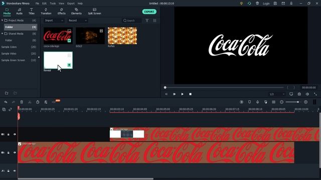Collapse the Shared Media tree
321x180 pixels.
[x=2, y=33]
